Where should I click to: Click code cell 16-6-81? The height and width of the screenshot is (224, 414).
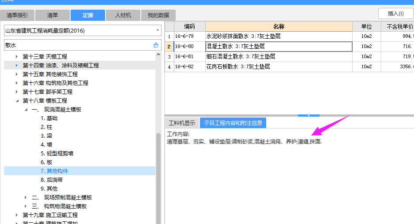[x=190, y=56]
